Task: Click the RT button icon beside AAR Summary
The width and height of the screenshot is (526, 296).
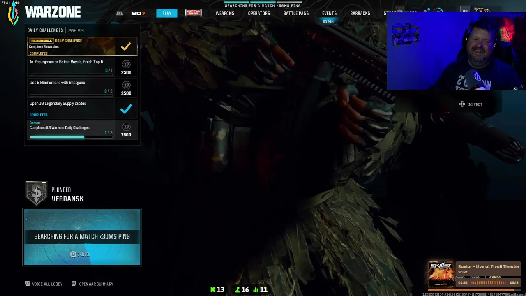Action: pyautogui.click(x=74, y=284)
